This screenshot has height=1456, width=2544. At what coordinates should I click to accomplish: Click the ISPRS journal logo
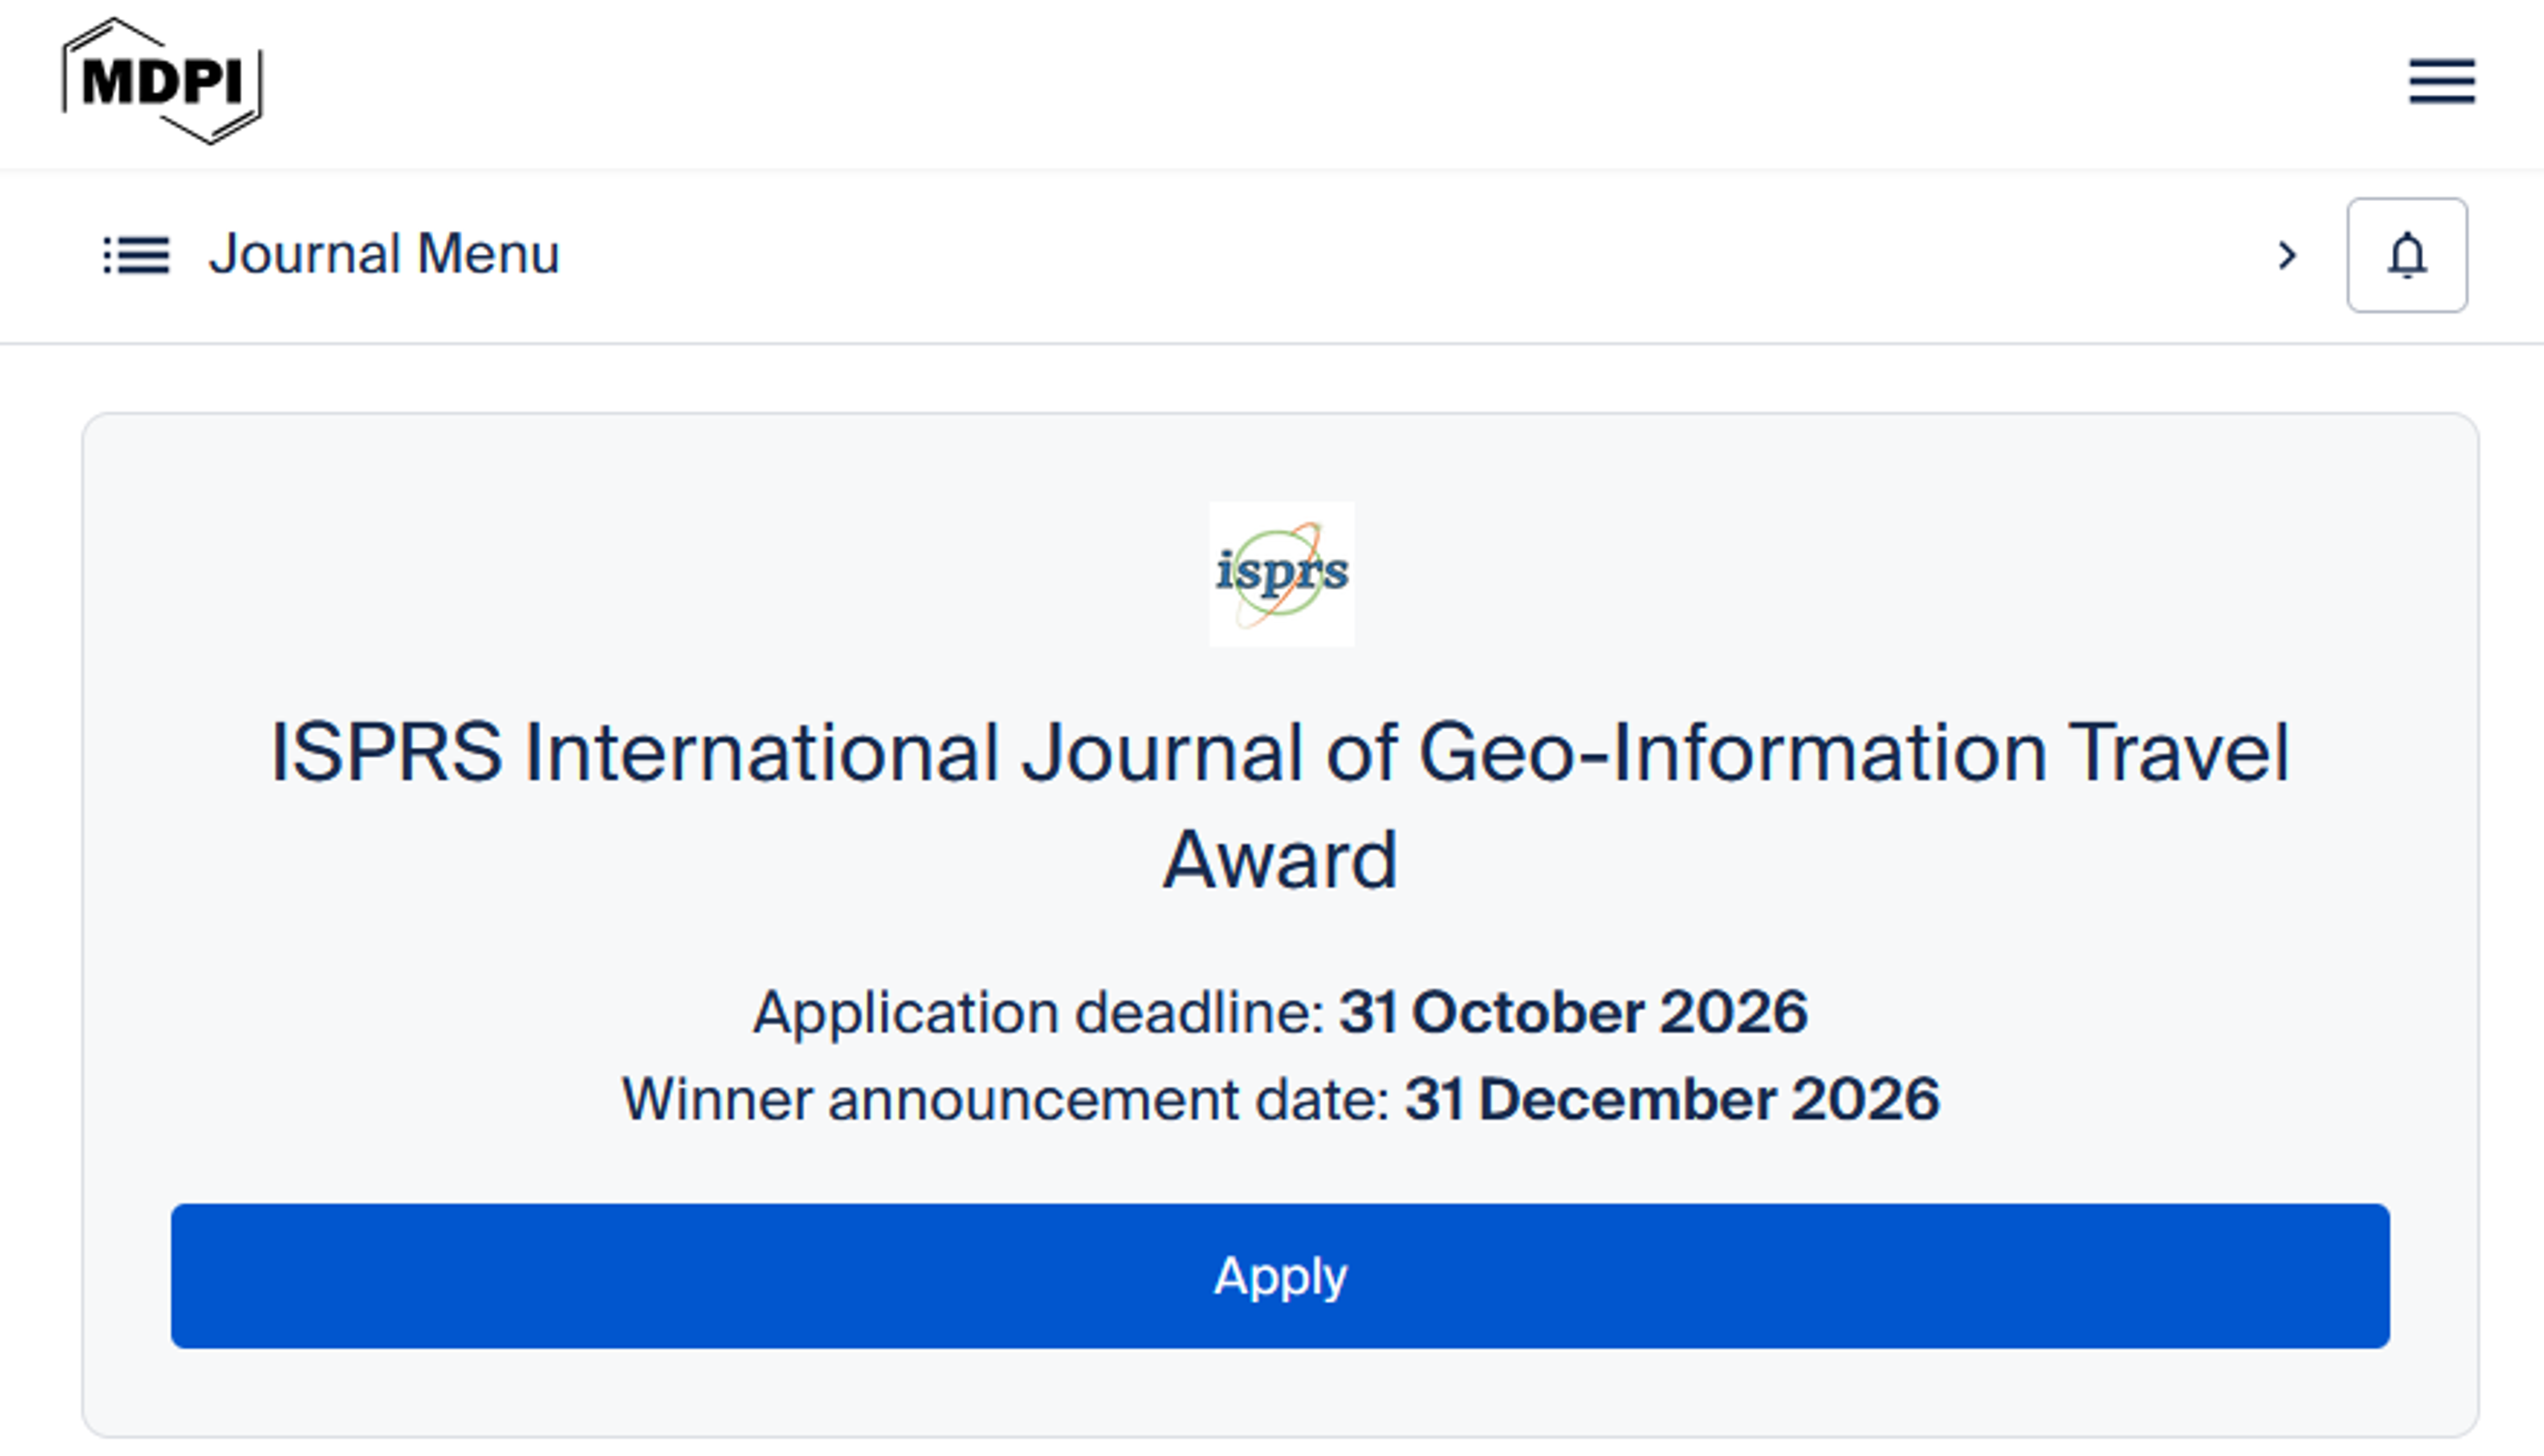click(x=1281, y=574)
